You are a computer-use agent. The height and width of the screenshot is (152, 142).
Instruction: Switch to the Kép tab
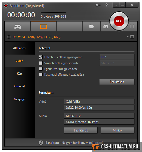[19, 74]
